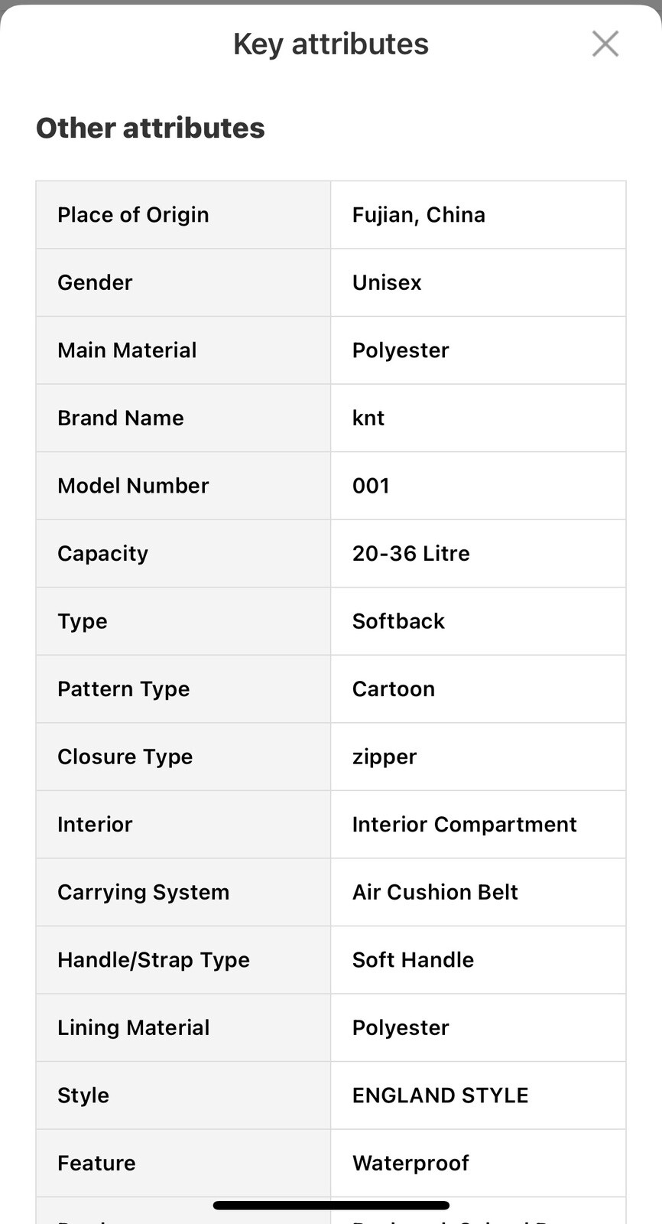The width and height of the screenshot is (662, 1224).
Task: Tap the Fujian, China value
Action: [x=419, y=215]
